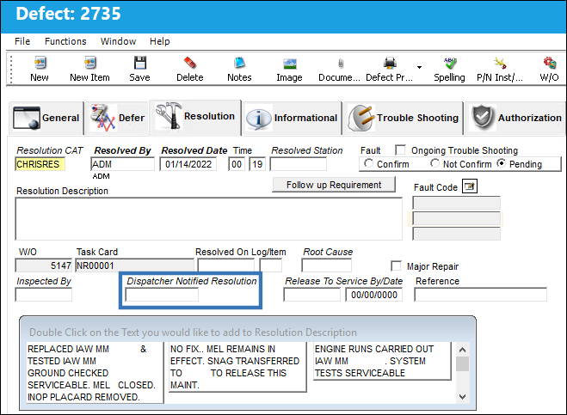Click the Release To Service date field

(374, 295)
